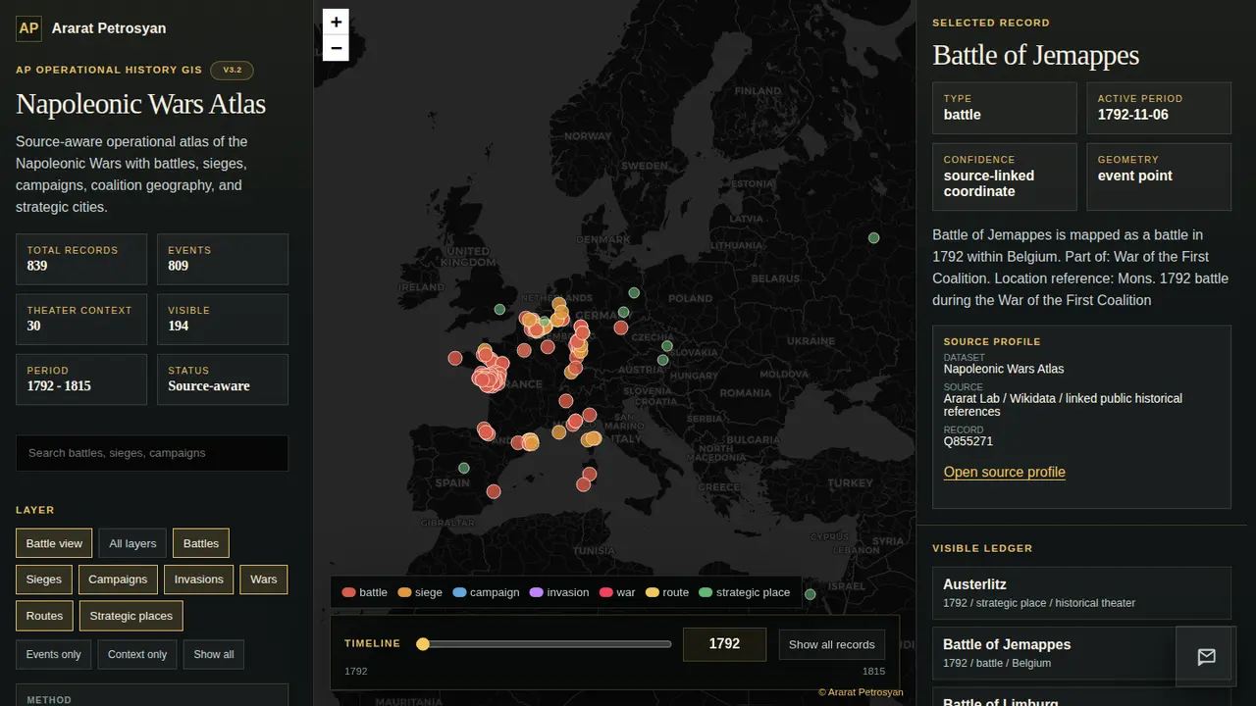The image size is (1256, 706).
Task: Click the Status Source-aware stat card
Action: [x=223, y=379]
